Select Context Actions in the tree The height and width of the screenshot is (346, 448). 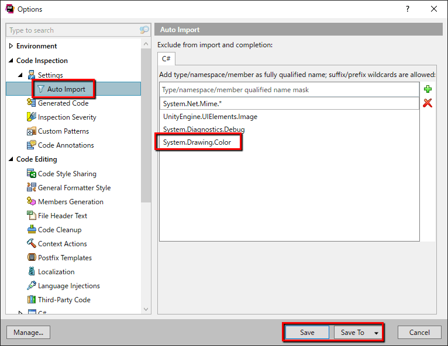pos(62,244)
